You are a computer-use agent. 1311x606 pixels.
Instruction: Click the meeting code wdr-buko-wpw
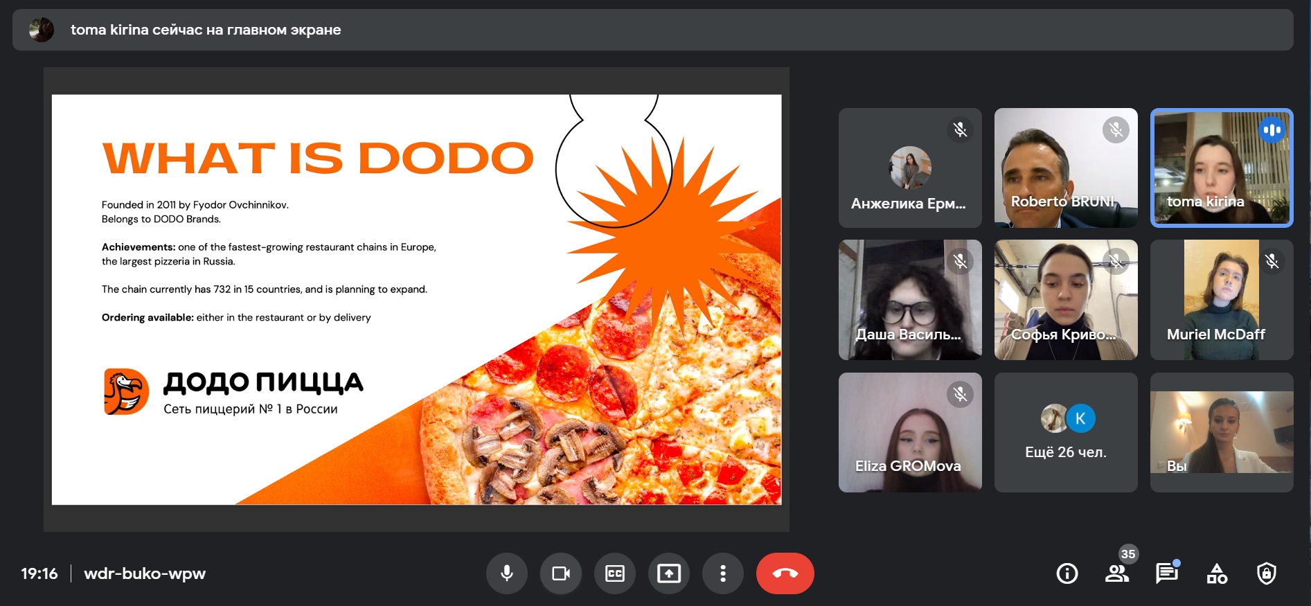coord(145,573)
